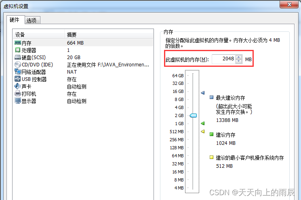Select the USB 控制器 device row
The height and width of the screenshot is (200, 301).
83,79
